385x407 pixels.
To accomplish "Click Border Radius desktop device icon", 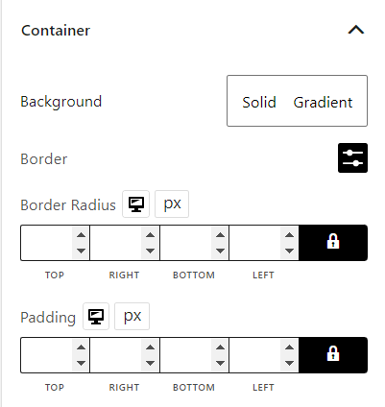I will pos(136,204).
